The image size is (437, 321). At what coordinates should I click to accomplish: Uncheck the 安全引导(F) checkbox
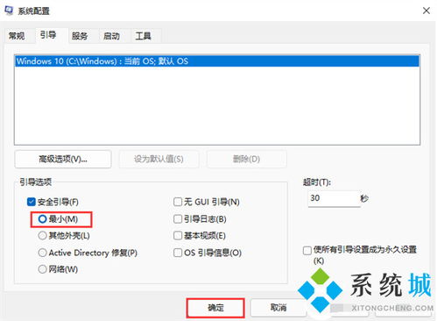[x=32, y=202]
